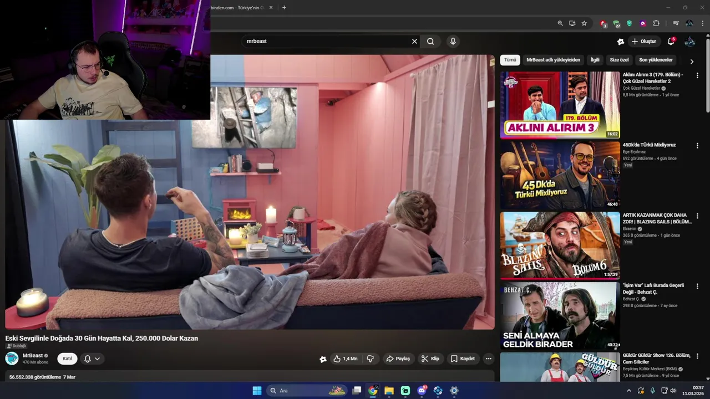The width and height of the screenshot is (710, 399).
Task: Start voice search with microphone icon
Action: (453, 41)
